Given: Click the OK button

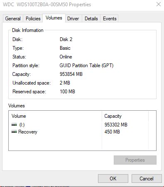Looking at the screenshot, I should tap(113, 178).
